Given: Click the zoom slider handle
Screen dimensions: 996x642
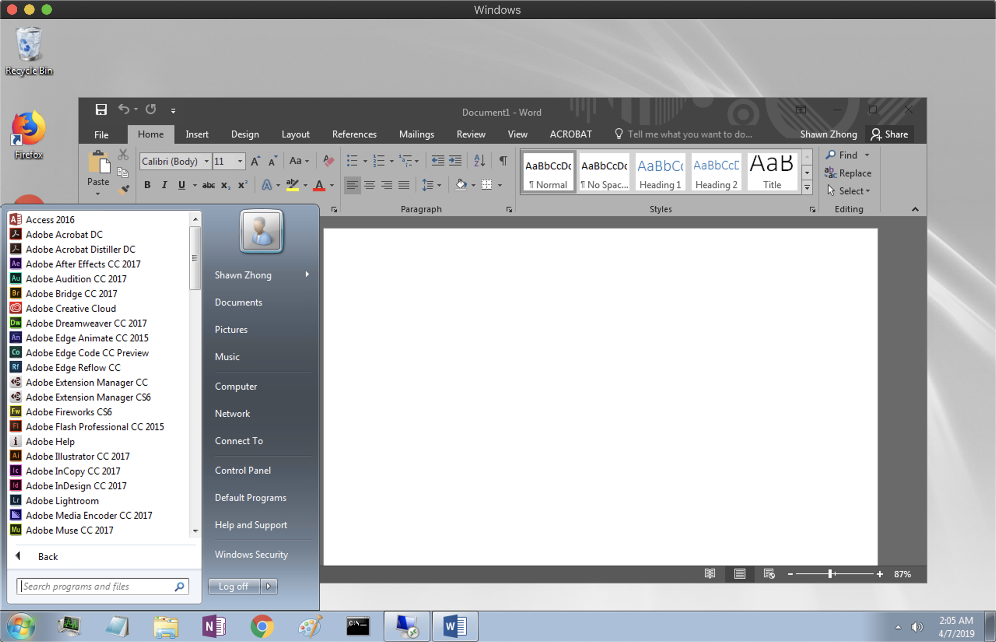Looking at the screenshot, I should 830,574.
